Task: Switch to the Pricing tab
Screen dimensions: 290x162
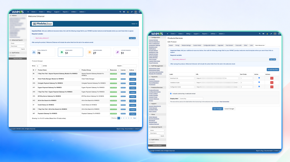Action: pos(177,45)
